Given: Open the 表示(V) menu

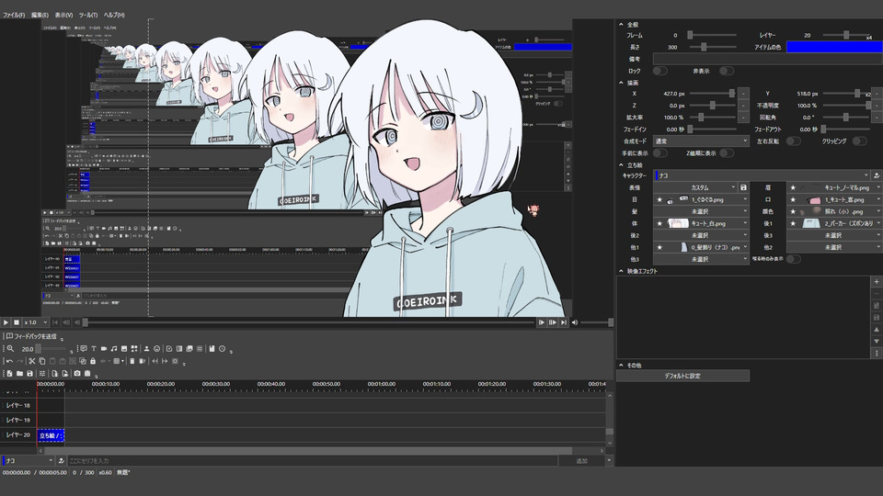Looking at the screenshot, I should tap(63, 16).
